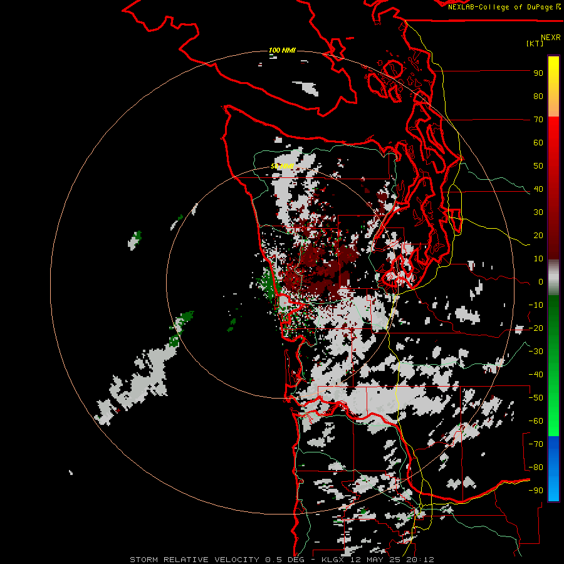Click the blue bottom segment of the color bar
The image size is (564, 564).
(x=553, y=469)
